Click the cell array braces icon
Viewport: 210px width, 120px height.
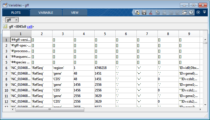[x=5, y=26]
